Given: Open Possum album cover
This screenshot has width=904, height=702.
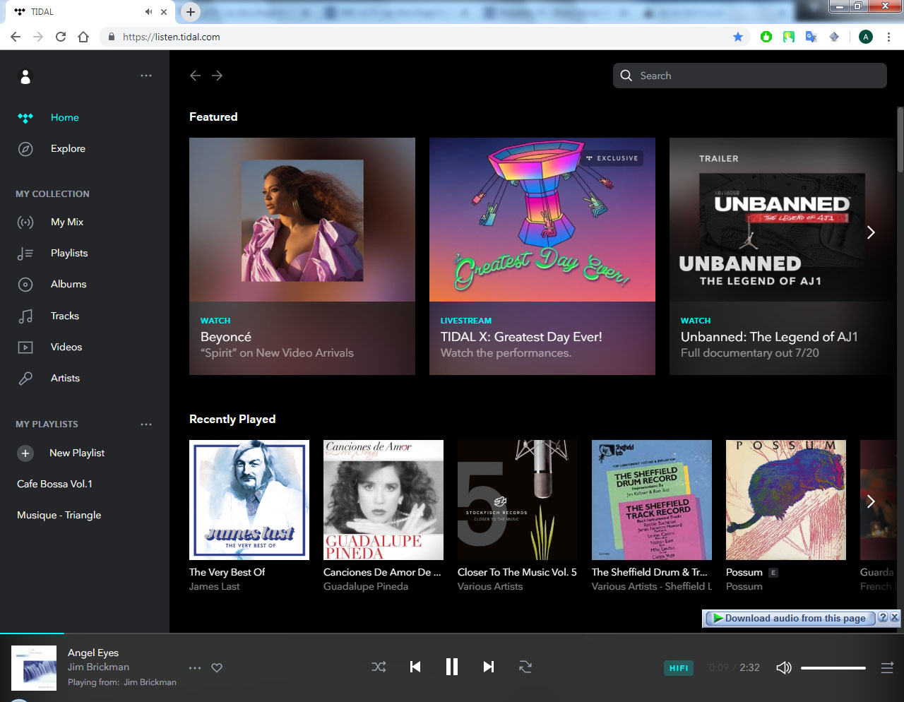Looking at the screenshot, I should 786,500.
